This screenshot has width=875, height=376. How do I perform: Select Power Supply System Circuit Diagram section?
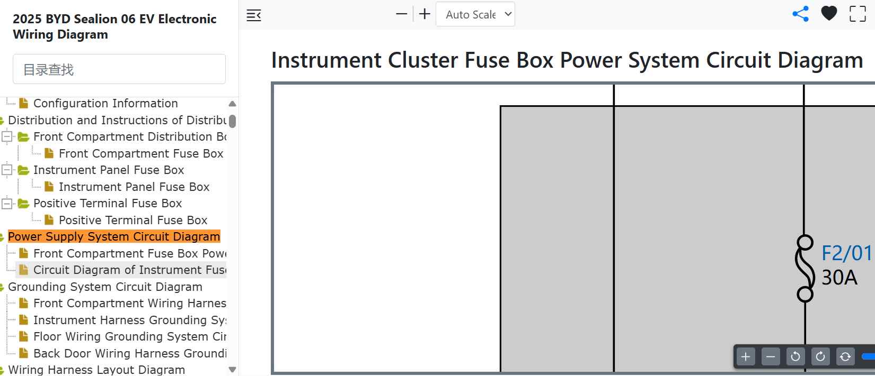point(114,236)
